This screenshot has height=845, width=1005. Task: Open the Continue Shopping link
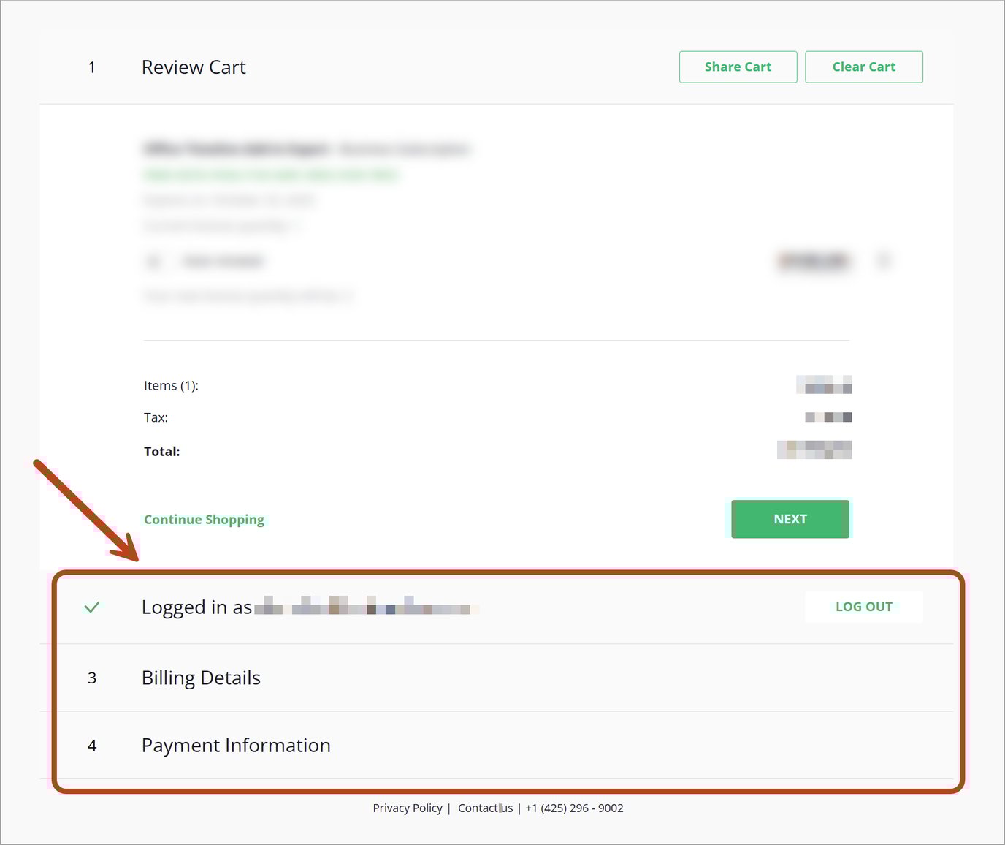[204, 519]
